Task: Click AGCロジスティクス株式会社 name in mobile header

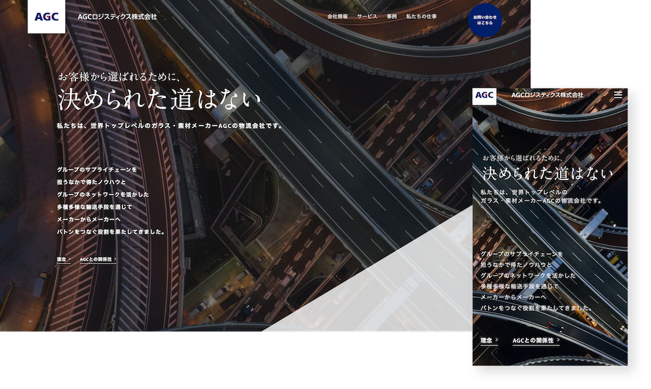Action: pyautogui.click(x=547, y=95)
